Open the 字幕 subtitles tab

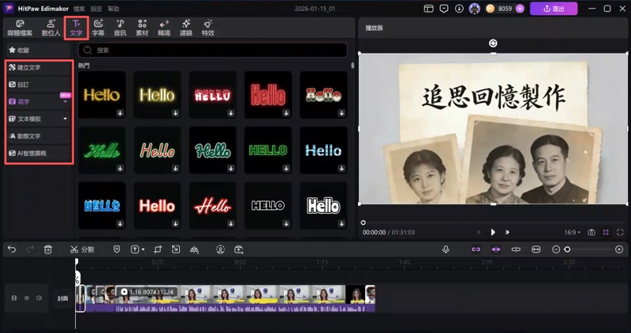(98, 28)
